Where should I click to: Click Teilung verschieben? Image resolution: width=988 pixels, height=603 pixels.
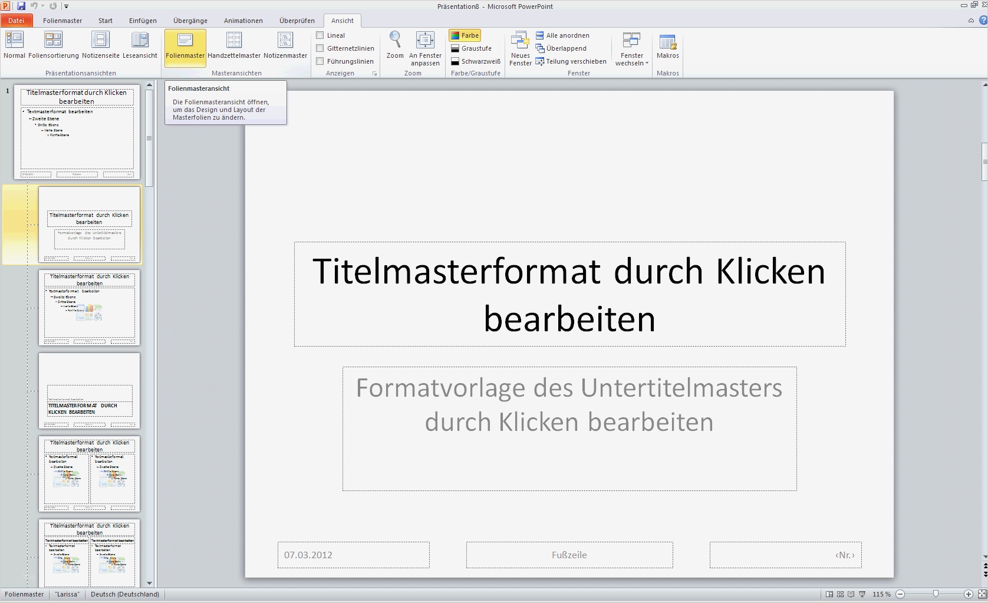pos(571,61)
